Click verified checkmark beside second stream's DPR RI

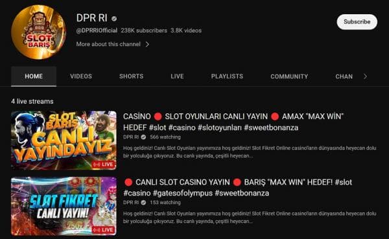click(143, 203)
